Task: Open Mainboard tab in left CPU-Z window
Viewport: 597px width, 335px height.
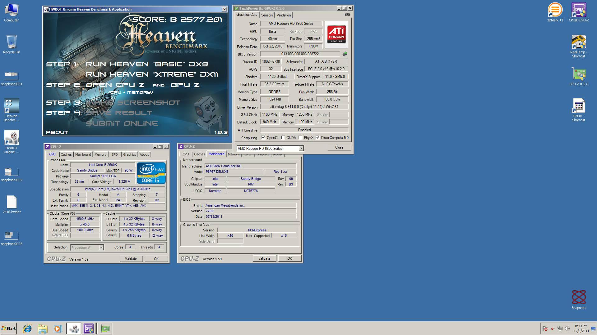Action: [83, 154]
